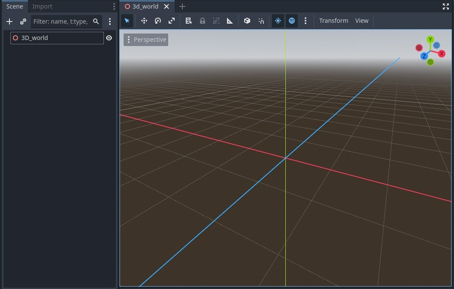The width and height of the screenshot is (454, 289).
Task: Add a new node with plus icon
Action: click(x=9, y=21)
